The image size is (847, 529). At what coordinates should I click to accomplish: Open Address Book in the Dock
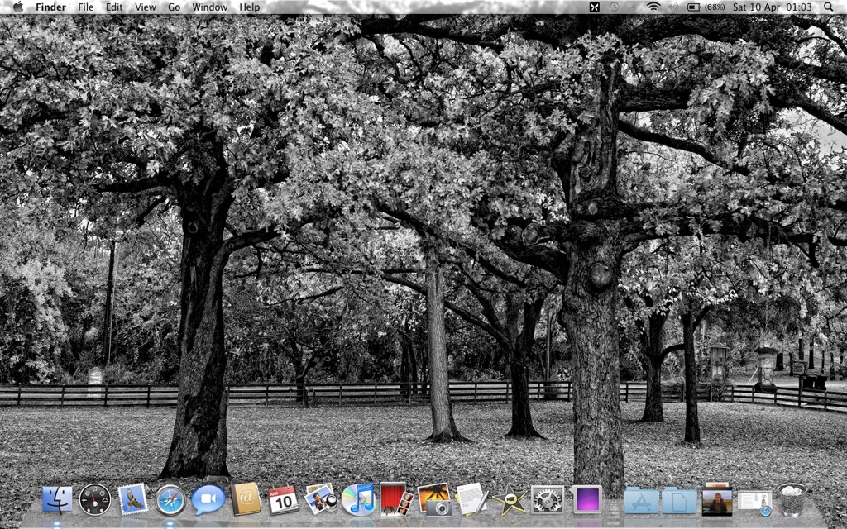[x=246, y=499]
